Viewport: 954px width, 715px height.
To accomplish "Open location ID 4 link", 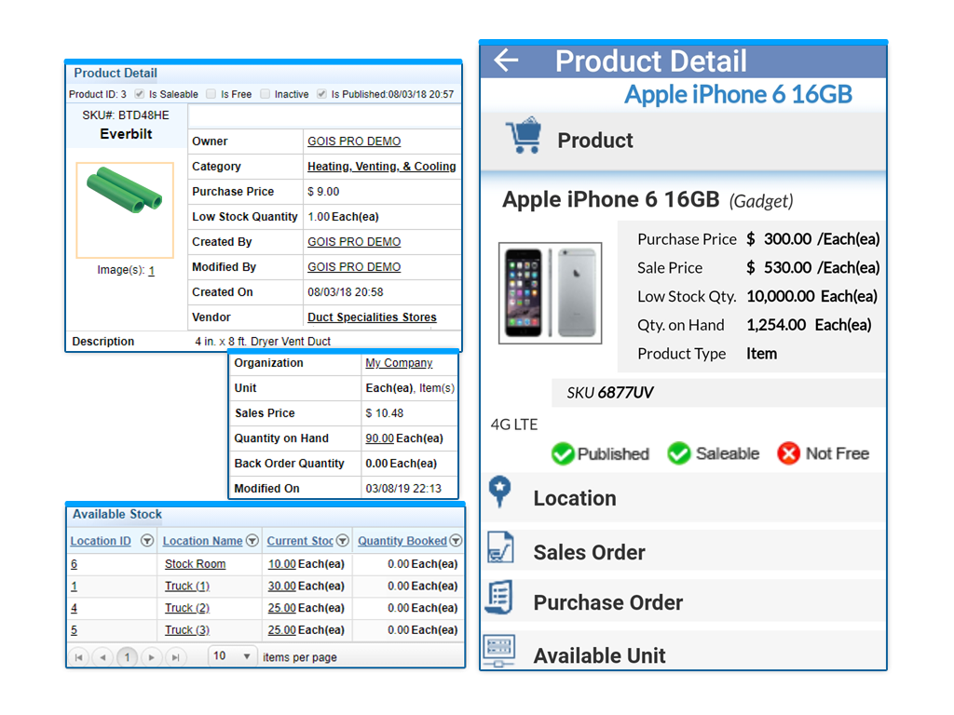I will (x=74, y=607).
